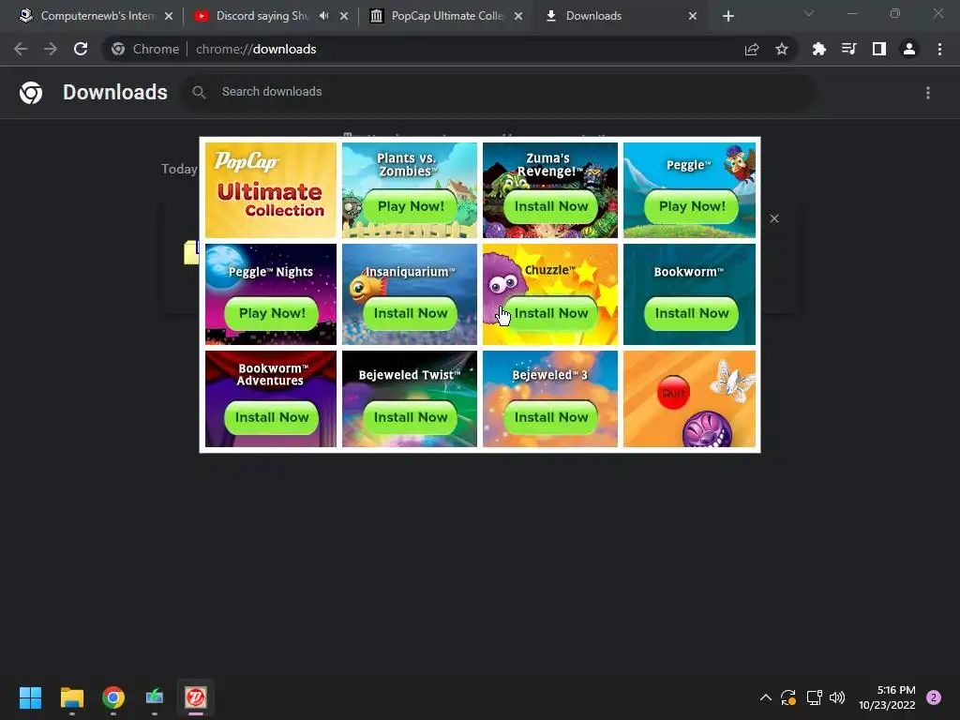Open the PopCap Ultimate Collection tab
Image resolution: width=960 pixels, height=720 pixels.
446,16
